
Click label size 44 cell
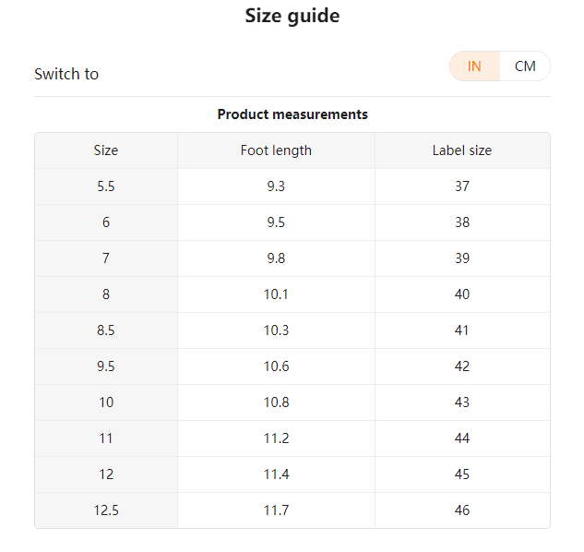pyautogui.click(x=462, y=438)
